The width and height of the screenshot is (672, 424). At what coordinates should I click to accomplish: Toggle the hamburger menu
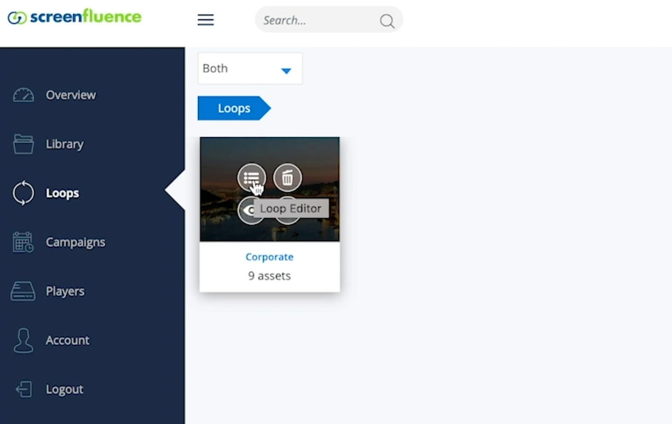pos(205,20)
